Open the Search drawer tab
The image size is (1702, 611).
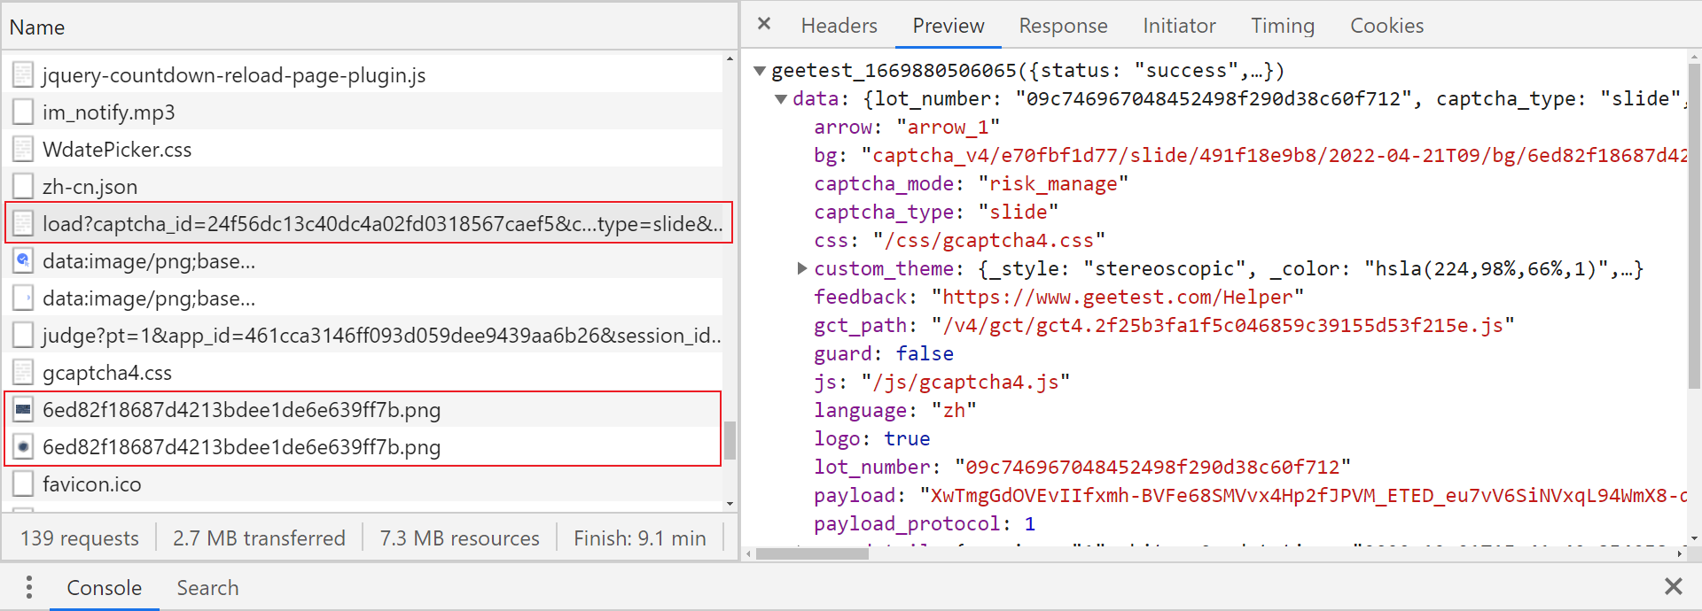coord(207,588)
